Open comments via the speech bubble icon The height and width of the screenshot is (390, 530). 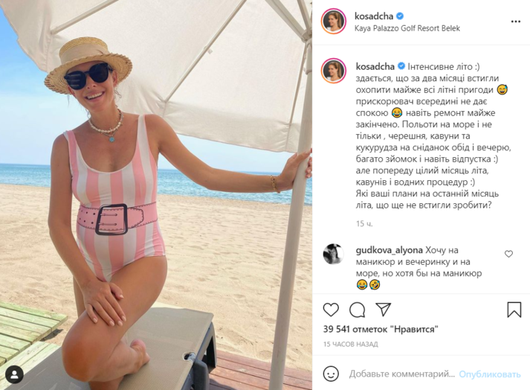(x=357, y=310)
